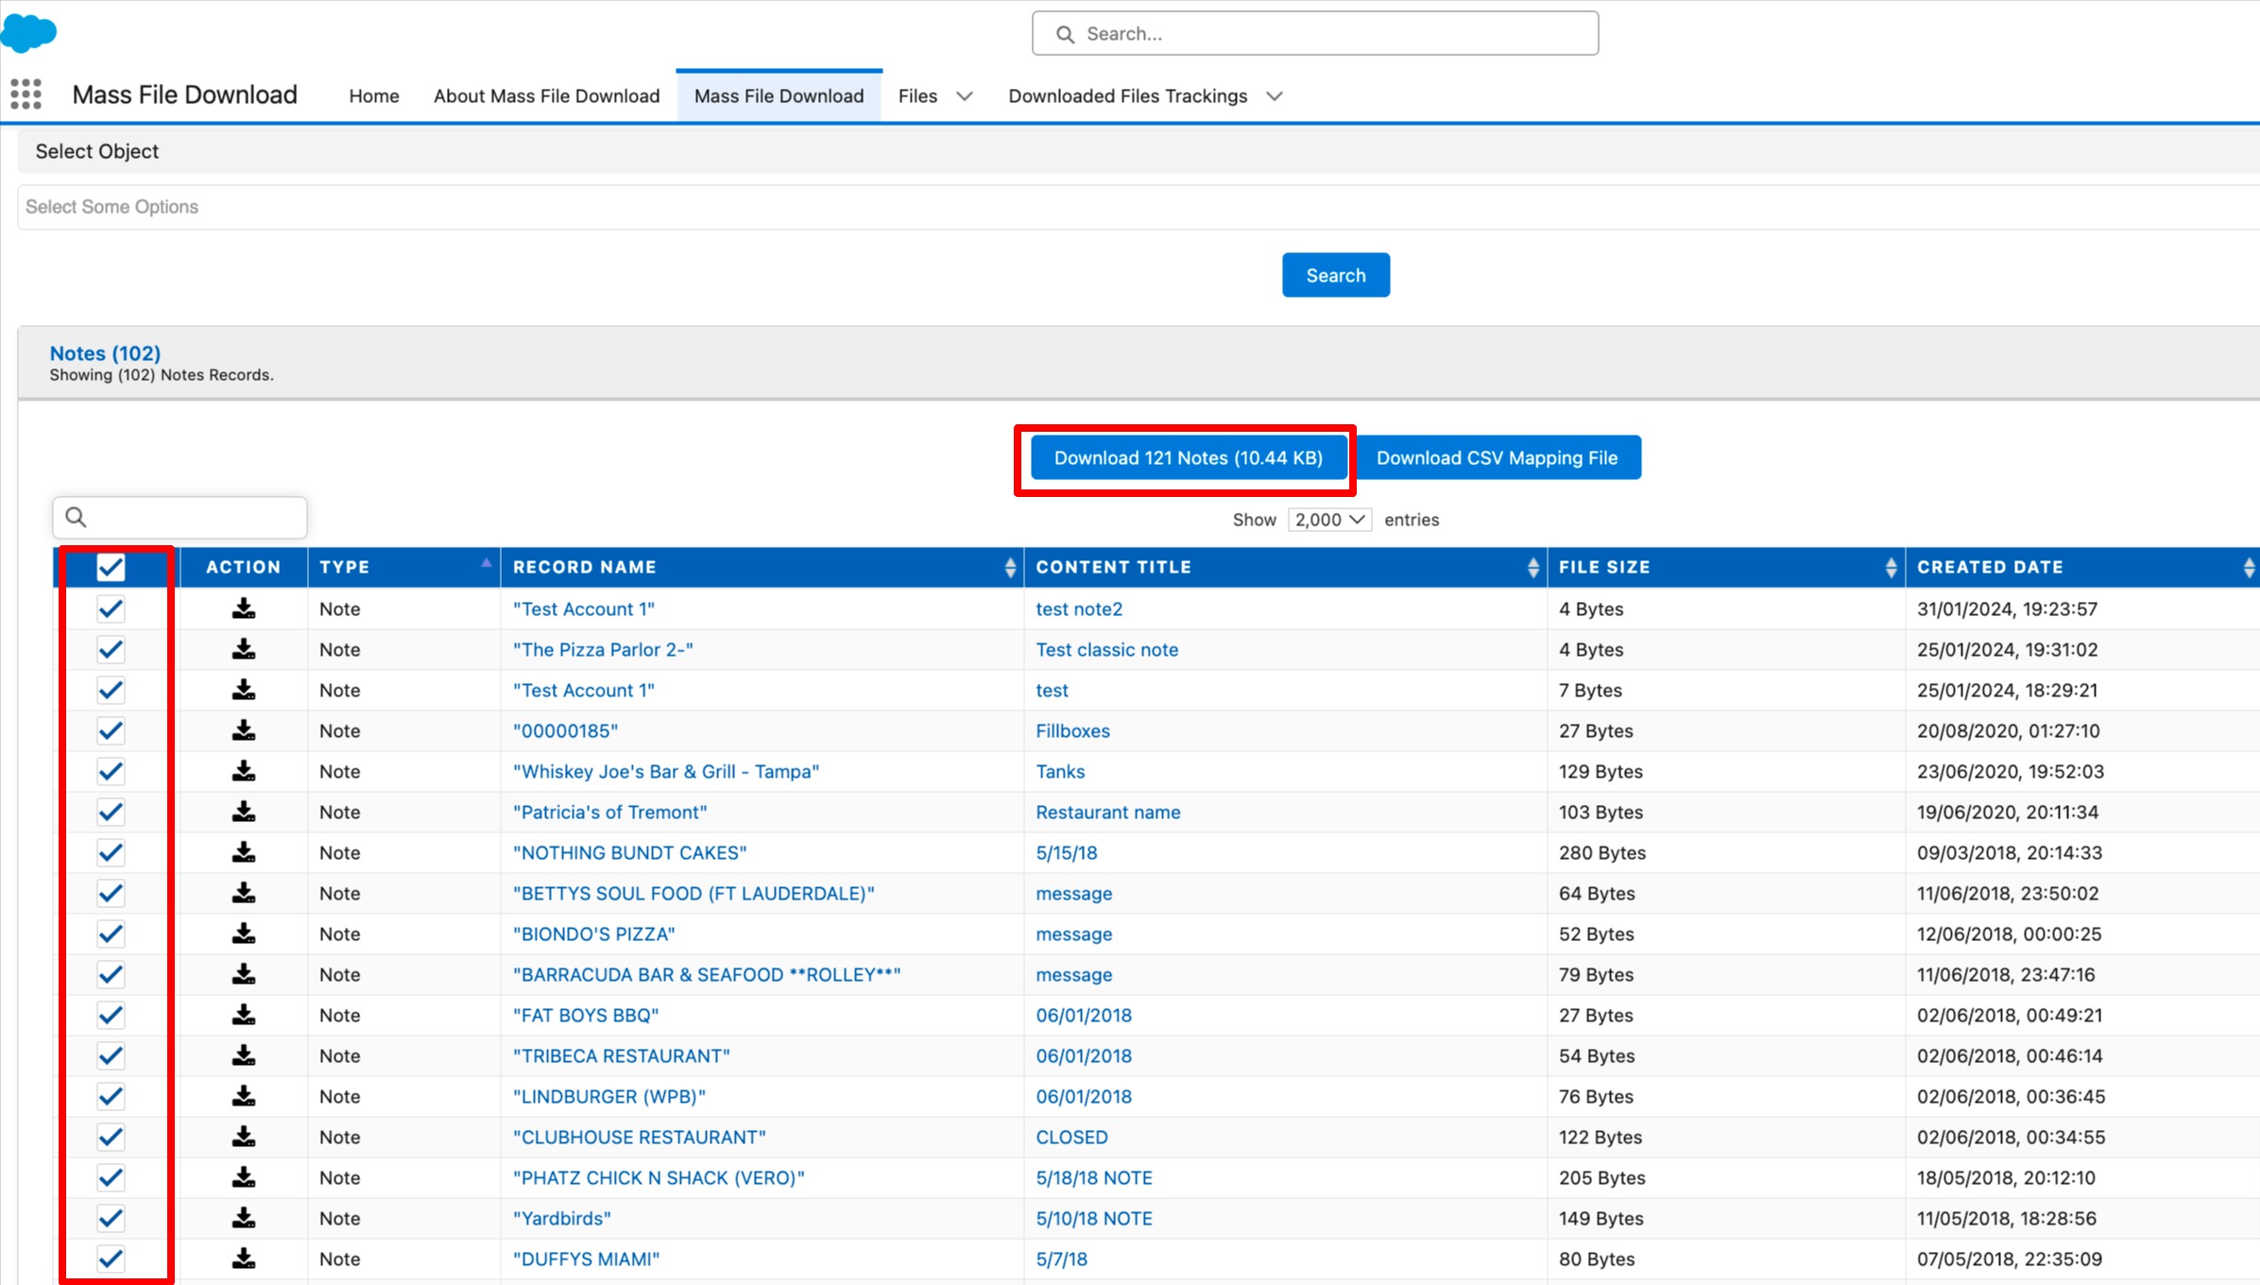Click the Salesforce cloud logo

(x=28, y=32)
